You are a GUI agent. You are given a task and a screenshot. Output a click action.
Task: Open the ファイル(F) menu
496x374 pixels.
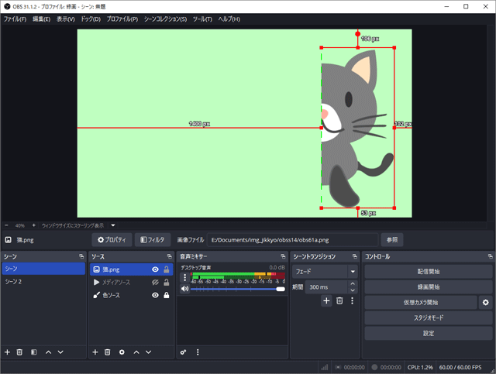15,19
